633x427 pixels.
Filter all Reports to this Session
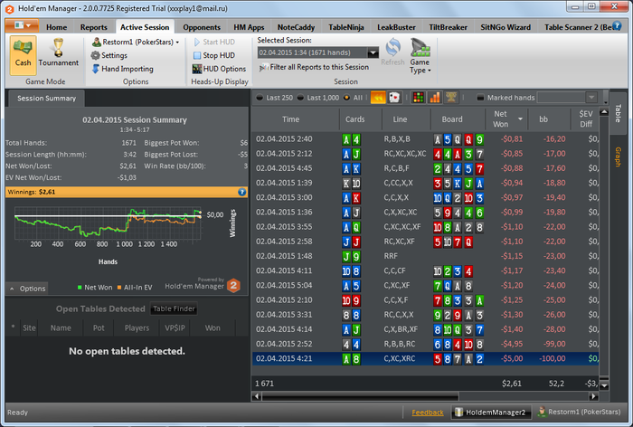(314, 67)
